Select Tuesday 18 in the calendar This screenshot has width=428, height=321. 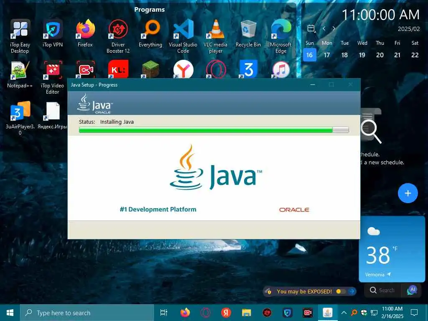click(x=344, y=55)
